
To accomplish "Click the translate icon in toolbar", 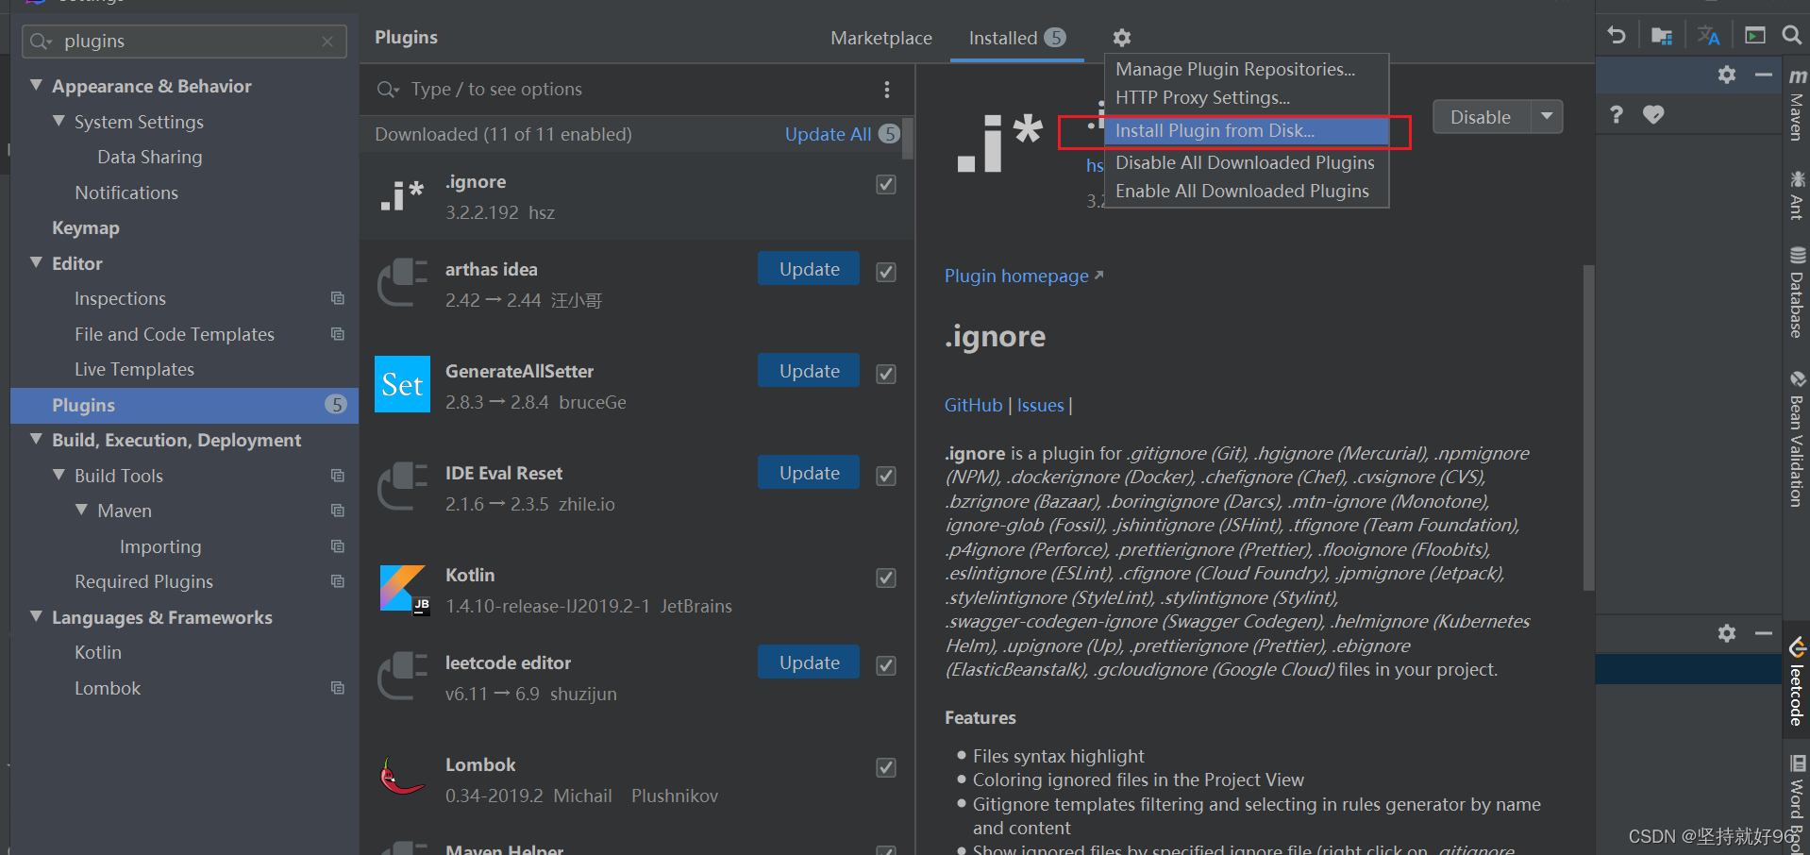I will coord(1708,36).
